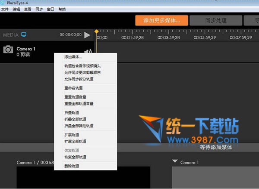Select 折叠全部轨道 in context menu
The height and width of the screenshot is (189, 259).
click(75, 119)
